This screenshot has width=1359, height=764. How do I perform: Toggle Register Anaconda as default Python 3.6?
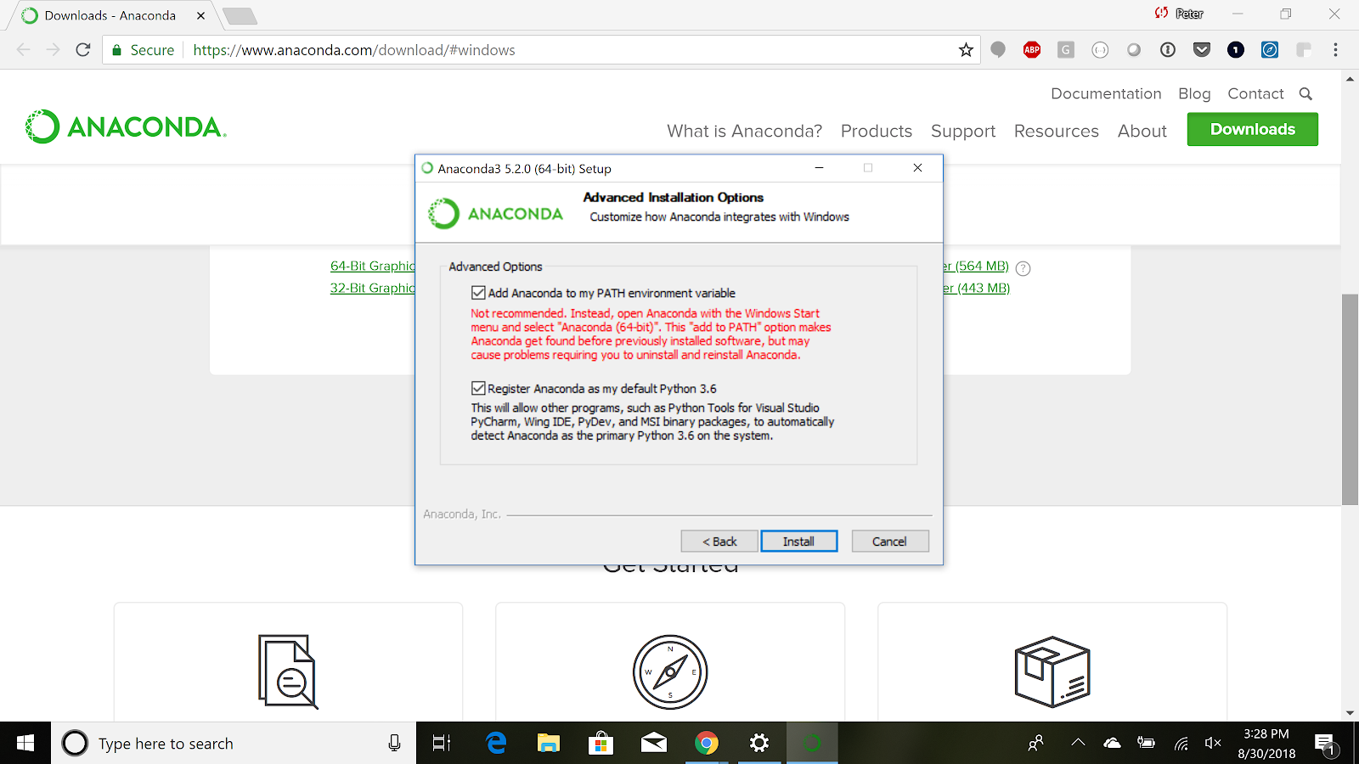pyautogui.click(x=478, y=388)
